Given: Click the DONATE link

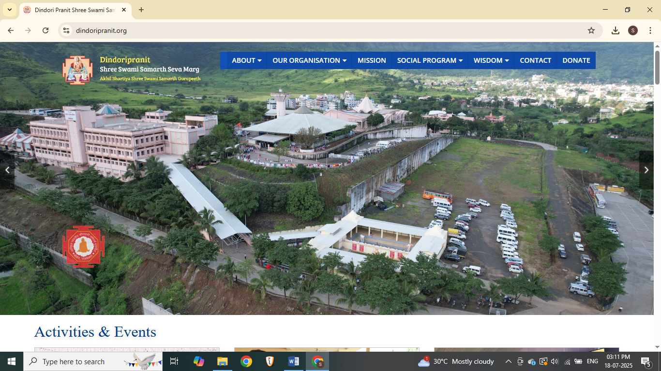Looking at the screenshot, I should click(x=576, y=60).
